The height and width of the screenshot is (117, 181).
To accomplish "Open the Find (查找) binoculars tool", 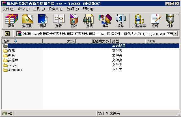I will pos(89,21).
